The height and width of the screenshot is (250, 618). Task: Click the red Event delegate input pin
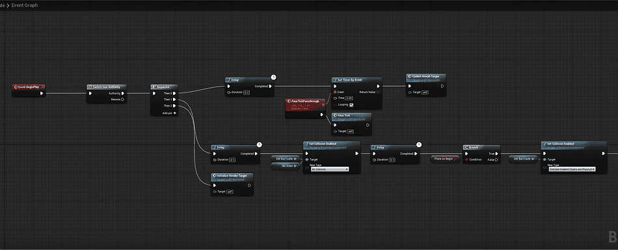click(x=336, y=92)
